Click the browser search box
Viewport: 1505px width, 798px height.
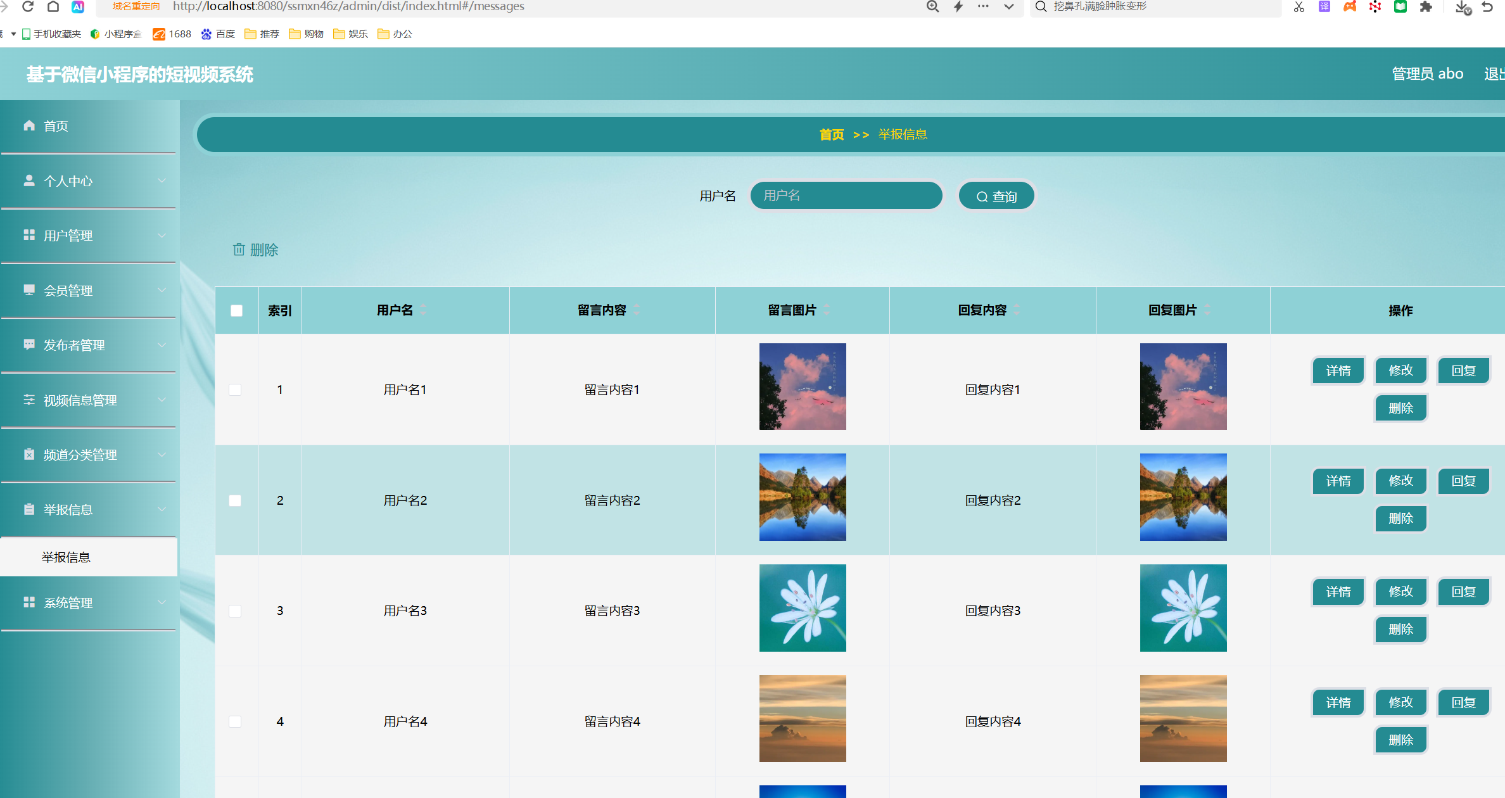click(1156, 6)
